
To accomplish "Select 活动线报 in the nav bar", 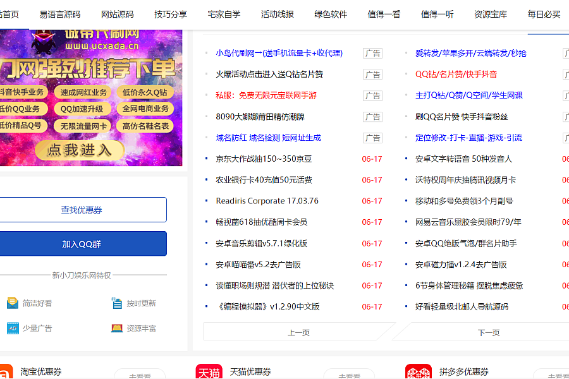I will point(278,15).
